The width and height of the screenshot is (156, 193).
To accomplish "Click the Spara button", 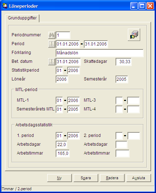I will (86, 178).
